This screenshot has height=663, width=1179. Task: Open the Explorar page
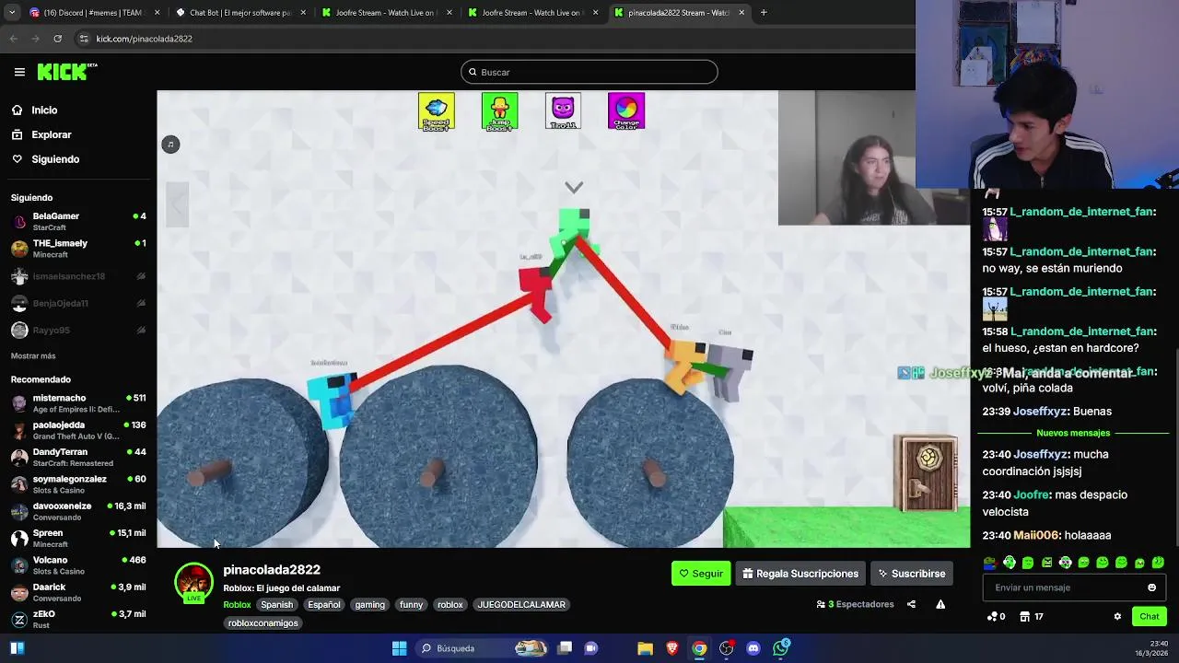pyautogui.click(x=51, y=134)
